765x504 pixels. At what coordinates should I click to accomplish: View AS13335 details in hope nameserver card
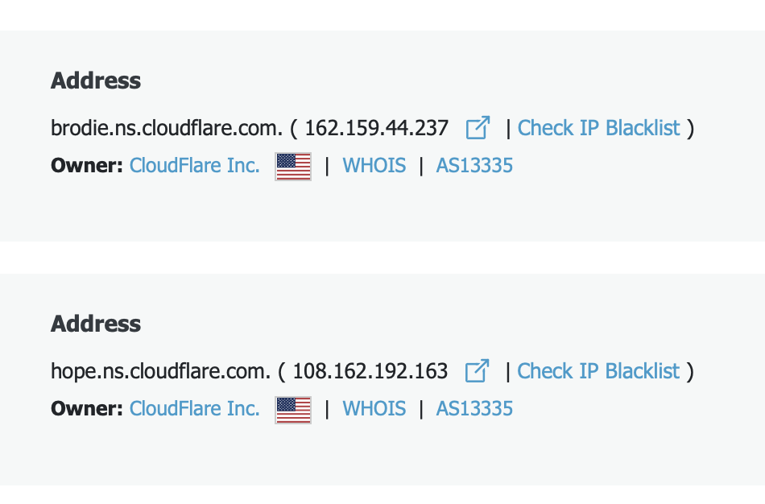click(474, 409)
